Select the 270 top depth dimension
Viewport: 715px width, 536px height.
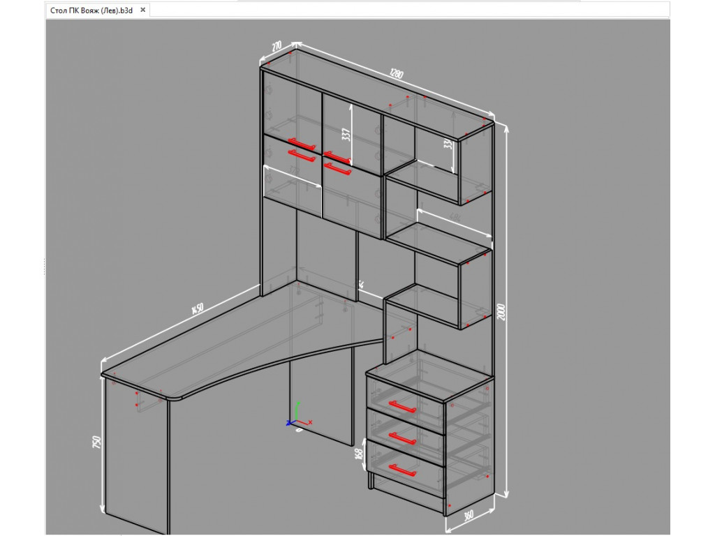click(x=277, y=47)
